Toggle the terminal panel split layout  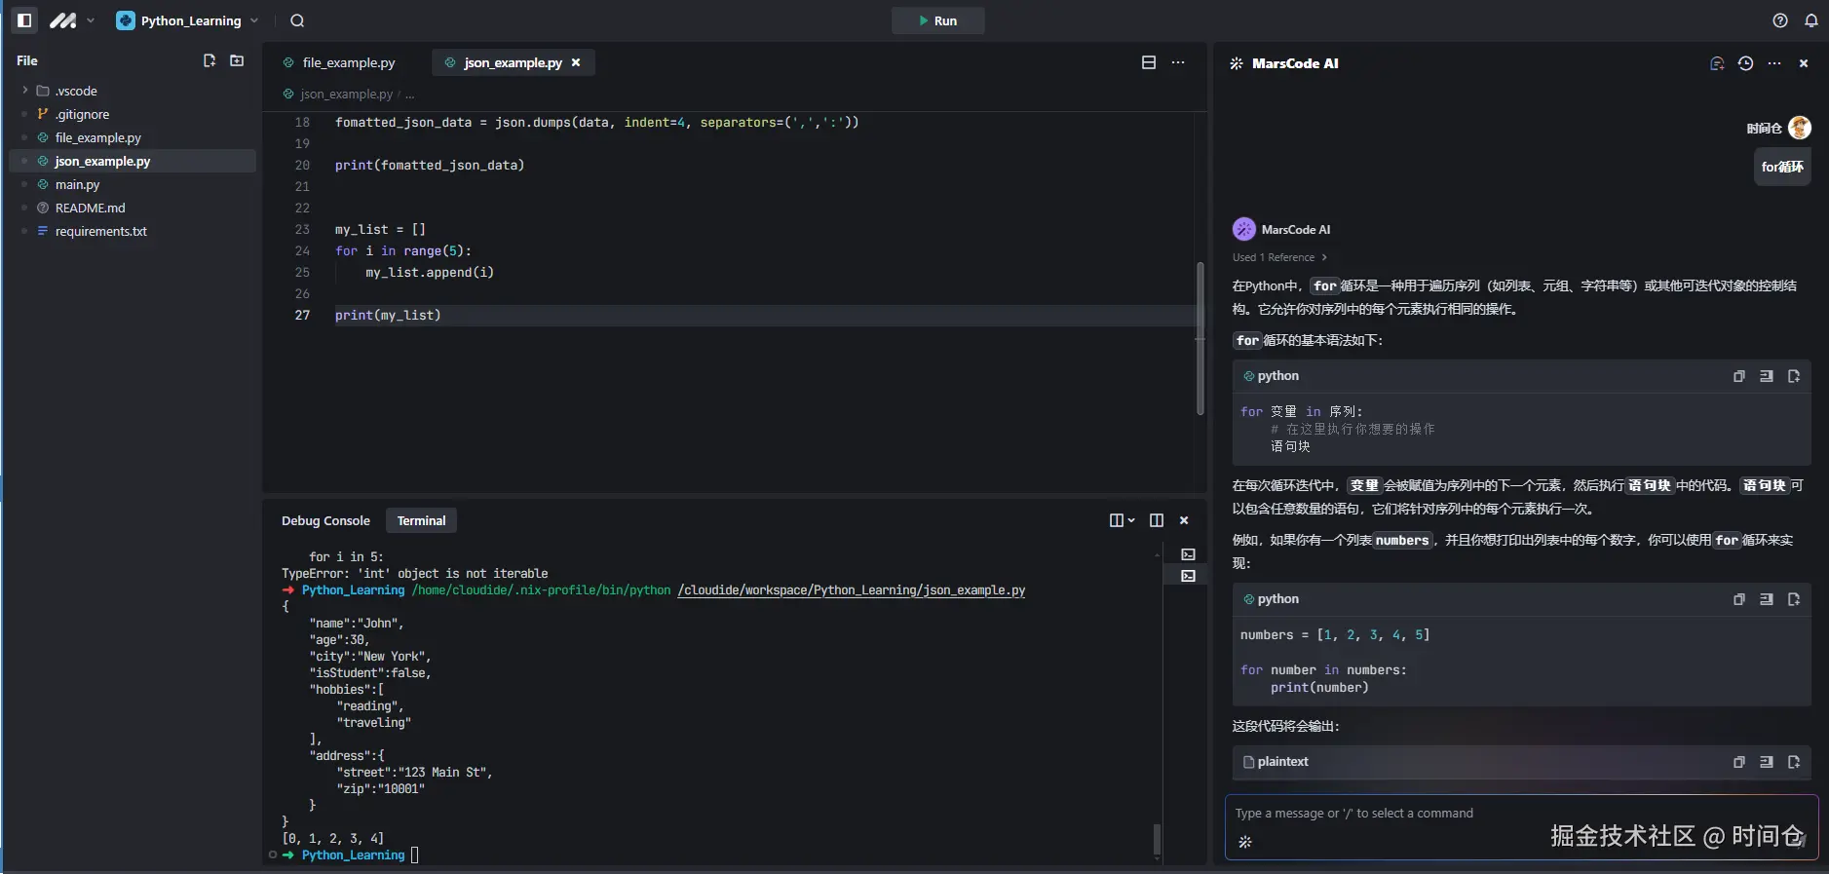1157,520
